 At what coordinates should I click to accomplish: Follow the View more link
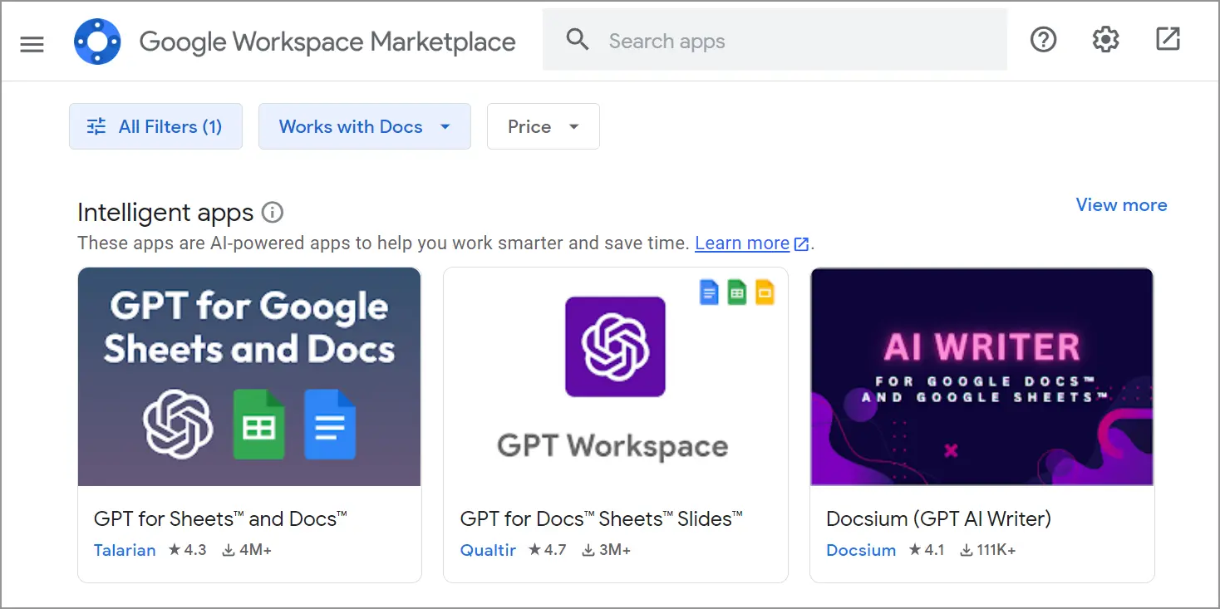[x=1121, y=205]
